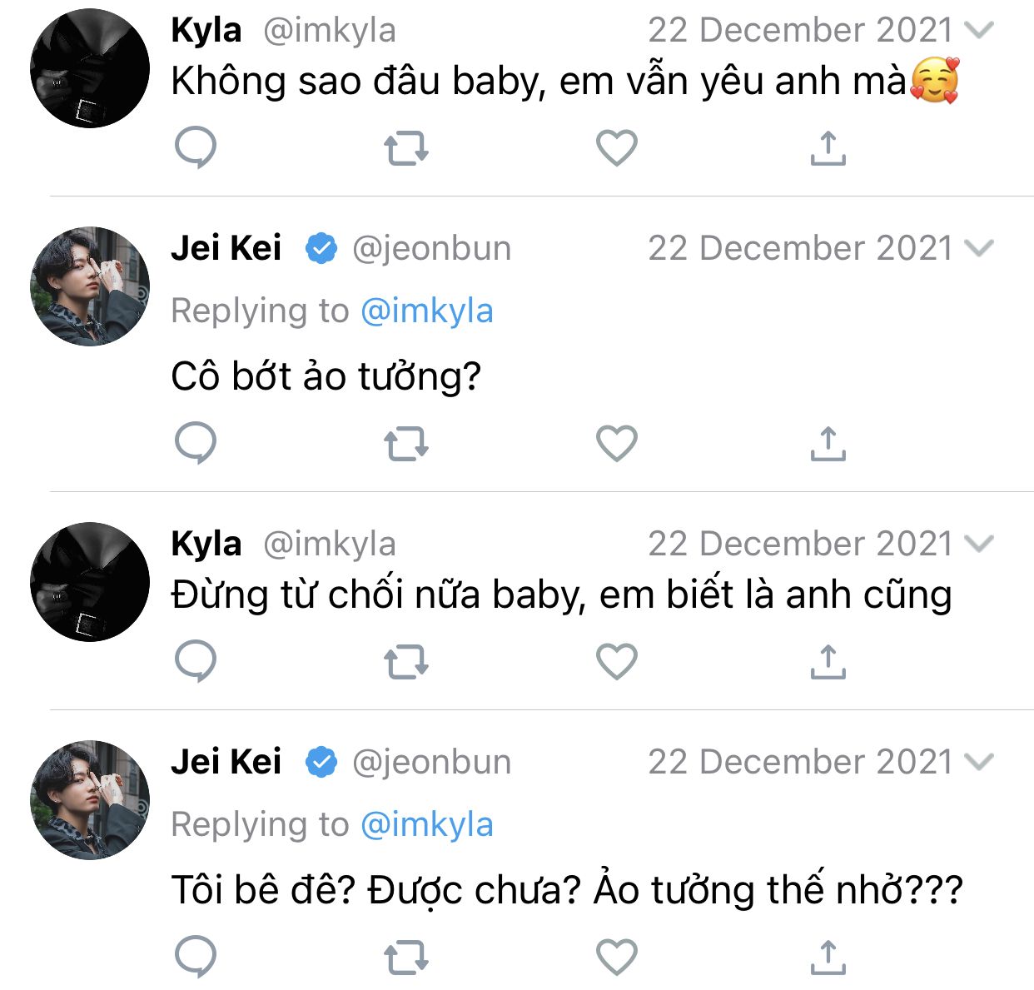Open @imkyla mention in last Jei Kei reply
The height and width of the screenshot is (990, 1034).
(427, 824)
